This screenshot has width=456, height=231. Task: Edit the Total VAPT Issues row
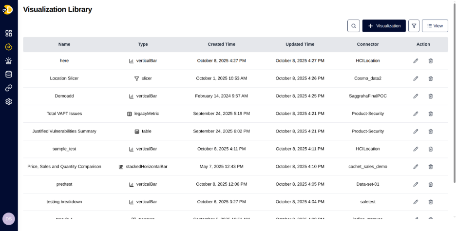[x=416, y=114]
